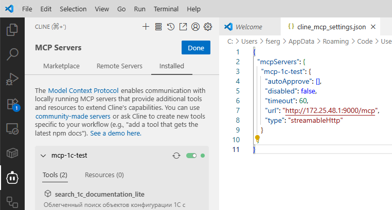Select the Tools (2) tab
This screenshot has width=392, height=210.
(55, 175)
